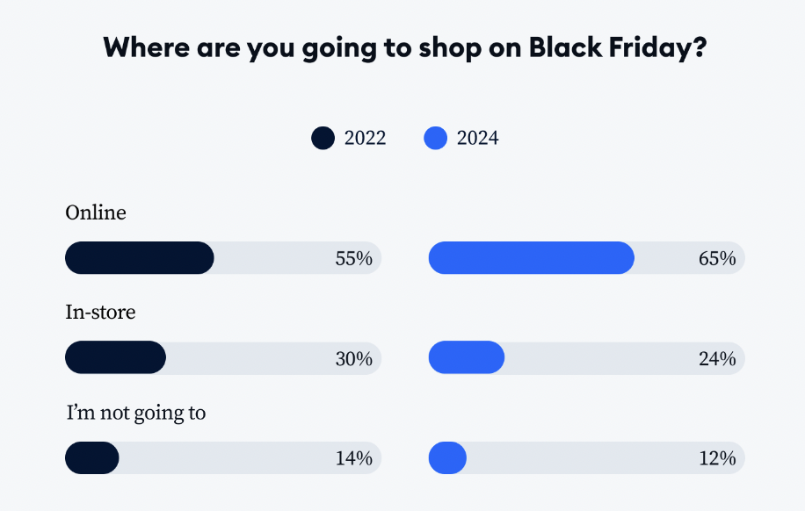This screenshot has height=511, width=805.
Task: Click the 30% value label
Action: point(354,358)
